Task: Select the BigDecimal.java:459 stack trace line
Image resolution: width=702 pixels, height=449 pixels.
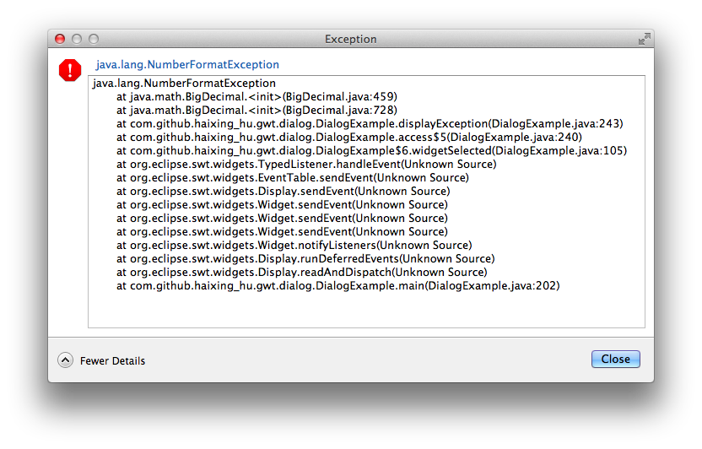Action: [x=257, y=97]
